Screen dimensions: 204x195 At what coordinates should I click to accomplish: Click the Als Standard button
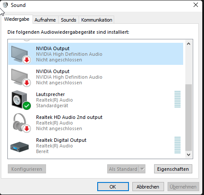123,169
